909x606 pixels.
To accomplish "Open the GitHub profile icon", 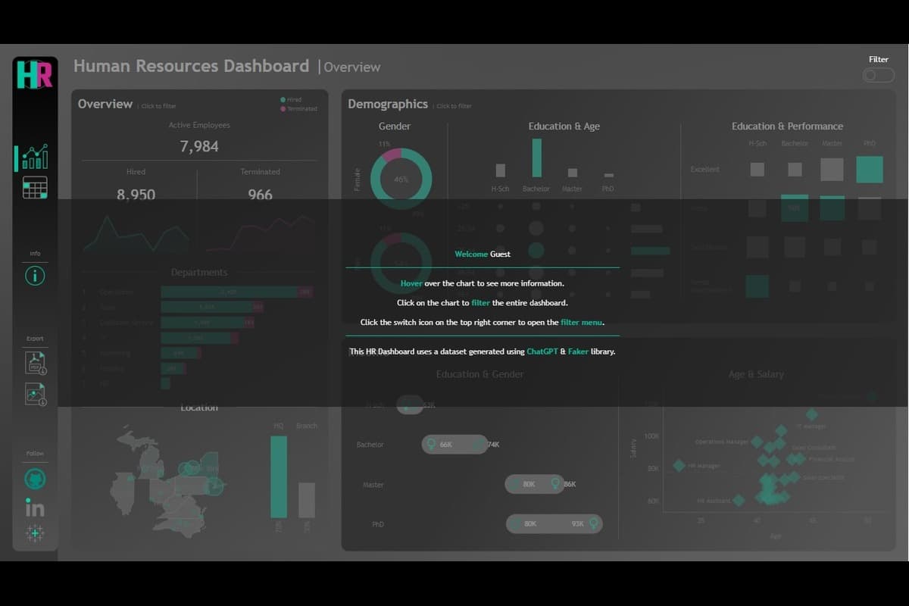I will click(x=34, y=478).
